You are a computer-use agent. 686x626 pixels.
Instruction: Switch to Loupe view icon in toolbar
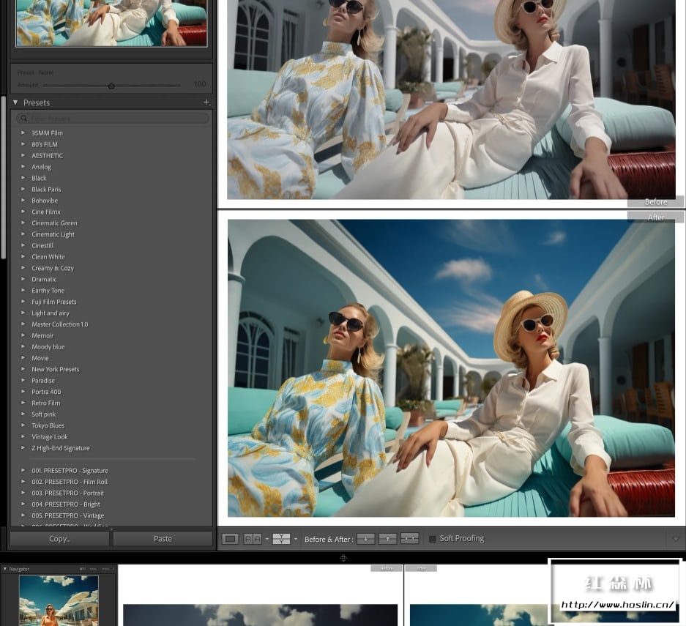point(230,539)
